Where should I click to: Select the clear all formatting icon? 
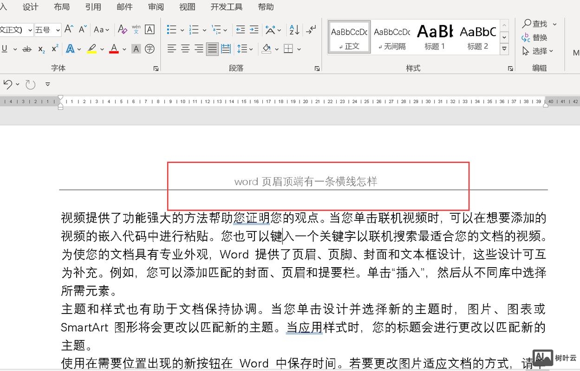pyautogui.click(x=122, y=29)
